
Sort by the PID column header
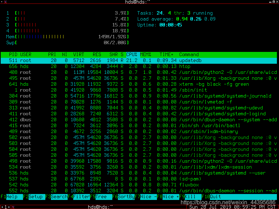[13, 55]
